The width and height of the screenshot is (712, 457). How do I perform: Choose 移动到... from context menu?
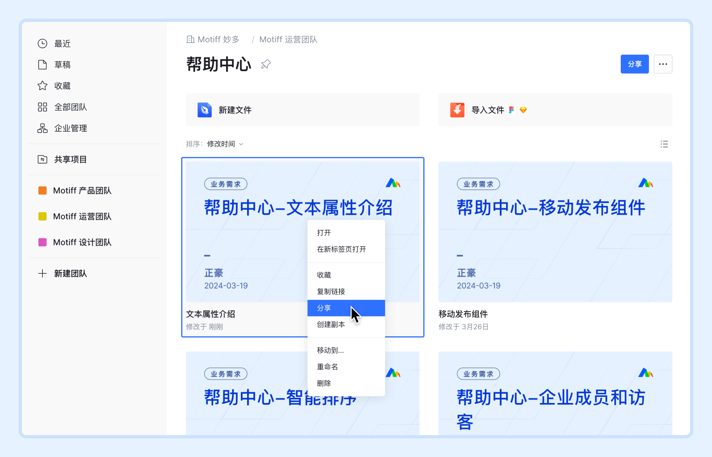coord(346,350)
